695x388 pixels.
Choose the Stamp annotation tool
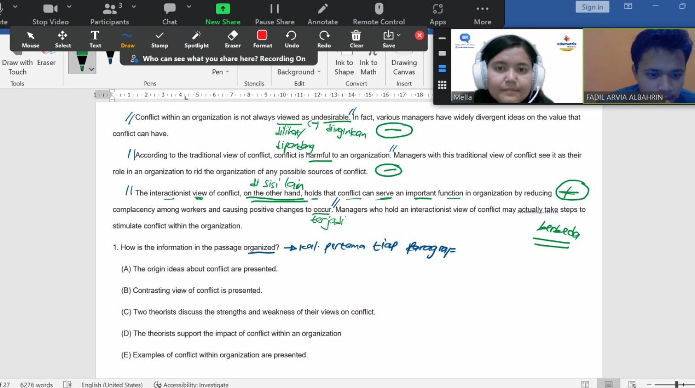click(159, 39)
